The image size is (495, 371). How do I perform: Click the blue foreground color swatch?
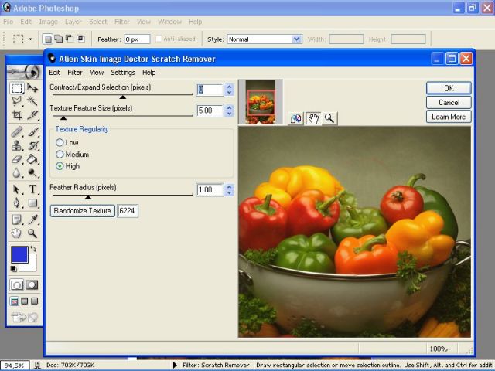19,254
